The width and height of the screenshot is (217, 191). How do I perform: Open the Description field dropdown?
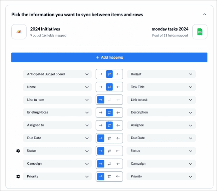click(161, 112)
